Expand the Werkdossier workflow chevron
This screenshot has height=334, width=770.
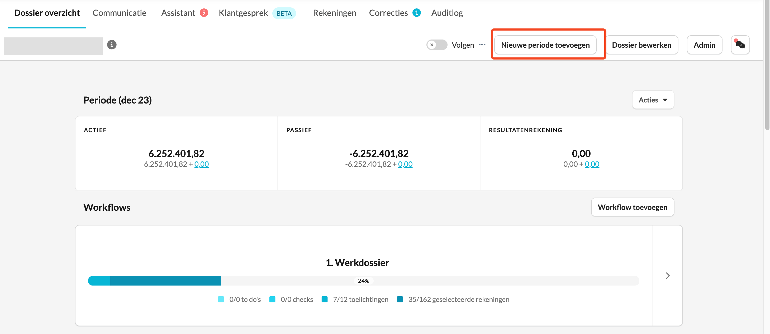(667, 276)
